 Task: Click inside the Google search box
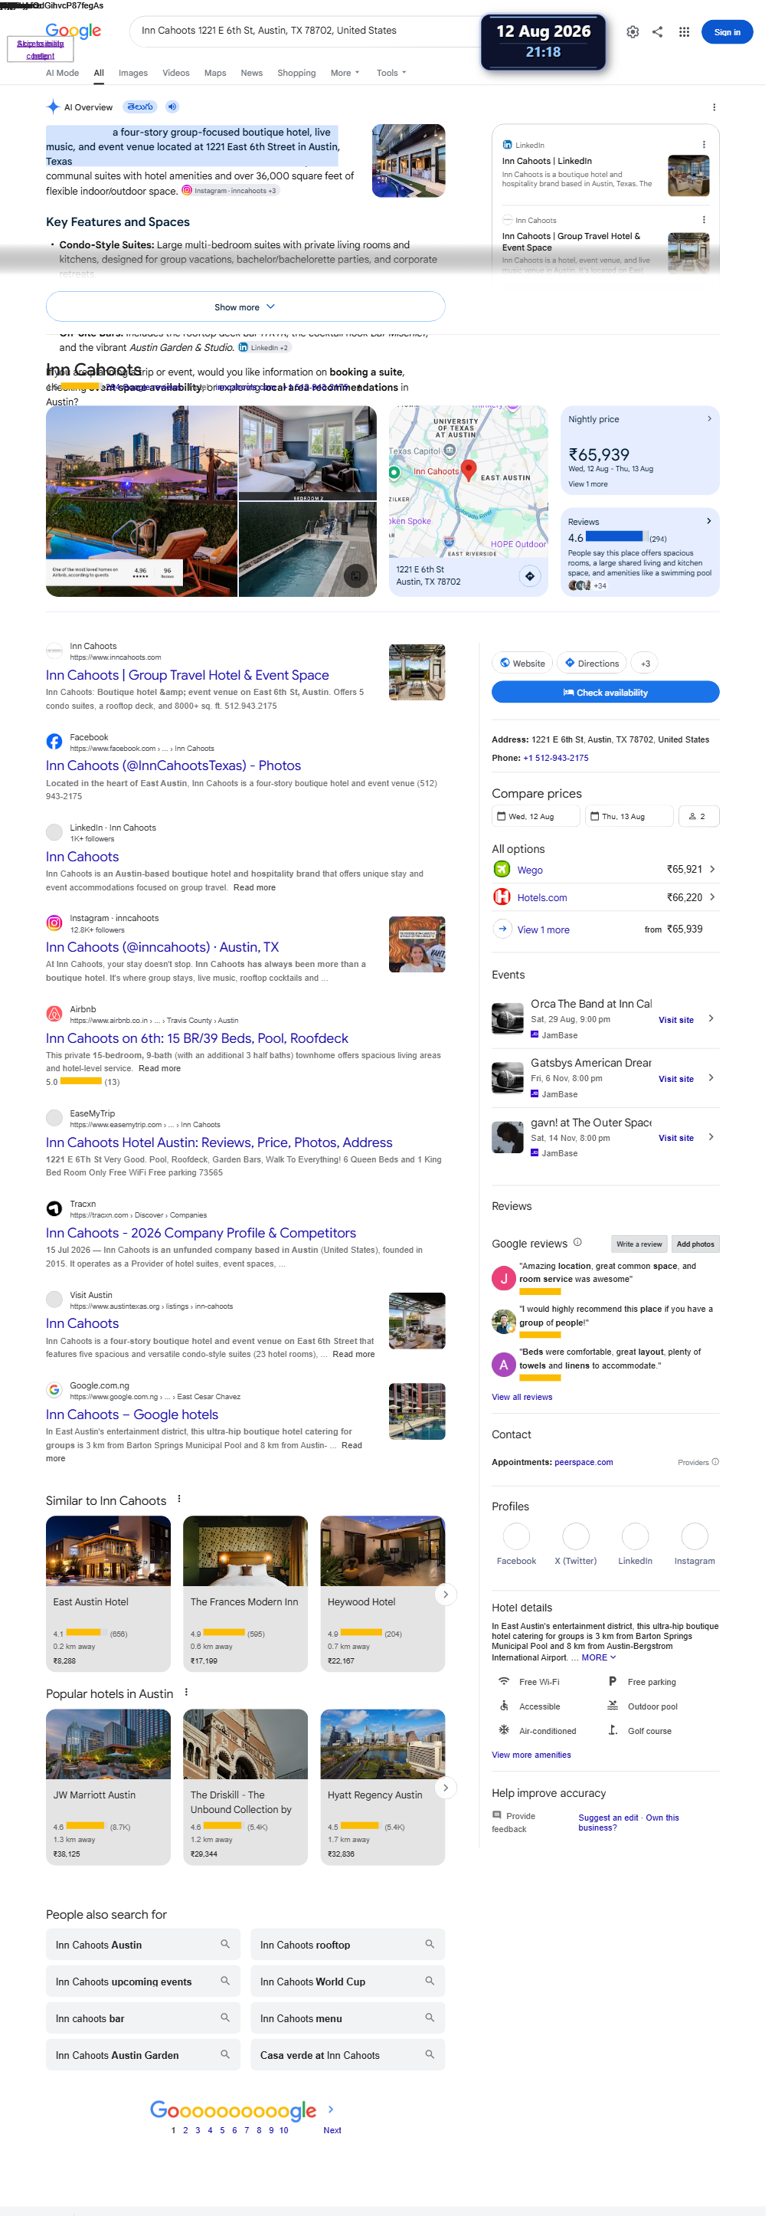click(306, 30)
